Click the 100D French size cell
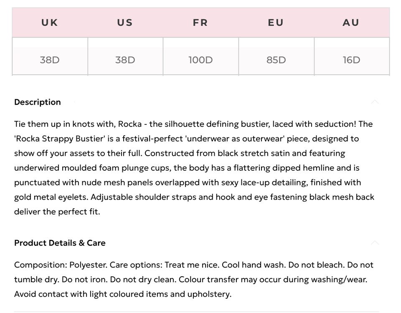The image size is (401, 313). 200,60
